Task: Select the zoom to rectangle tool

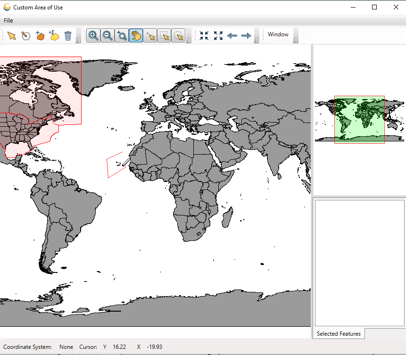Action: pyautogui.click(x=122, y=36)
